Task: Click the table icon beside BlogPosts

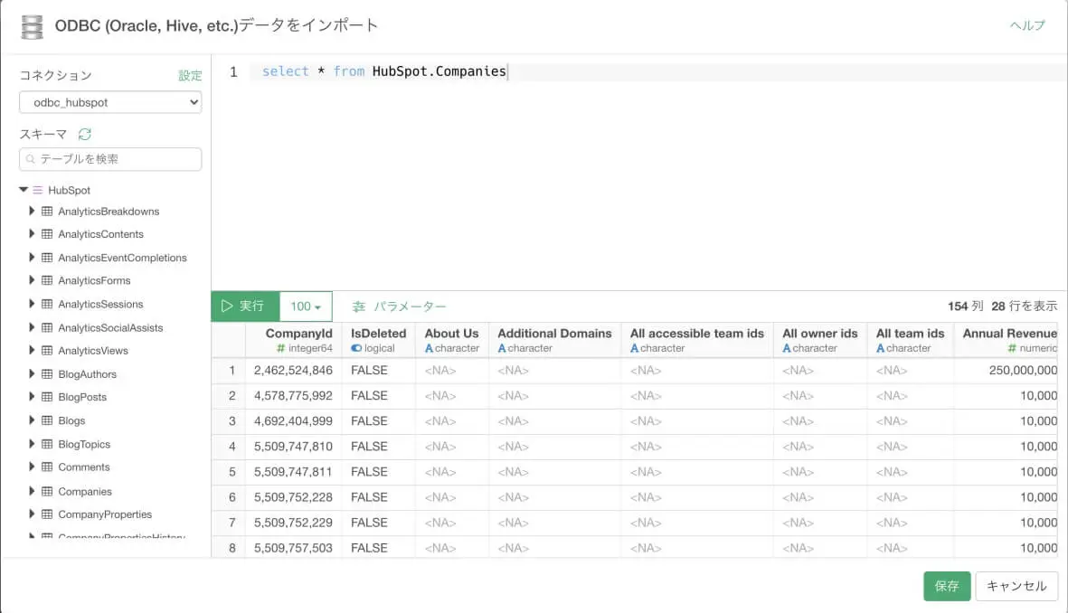Action: click(47, 397)
